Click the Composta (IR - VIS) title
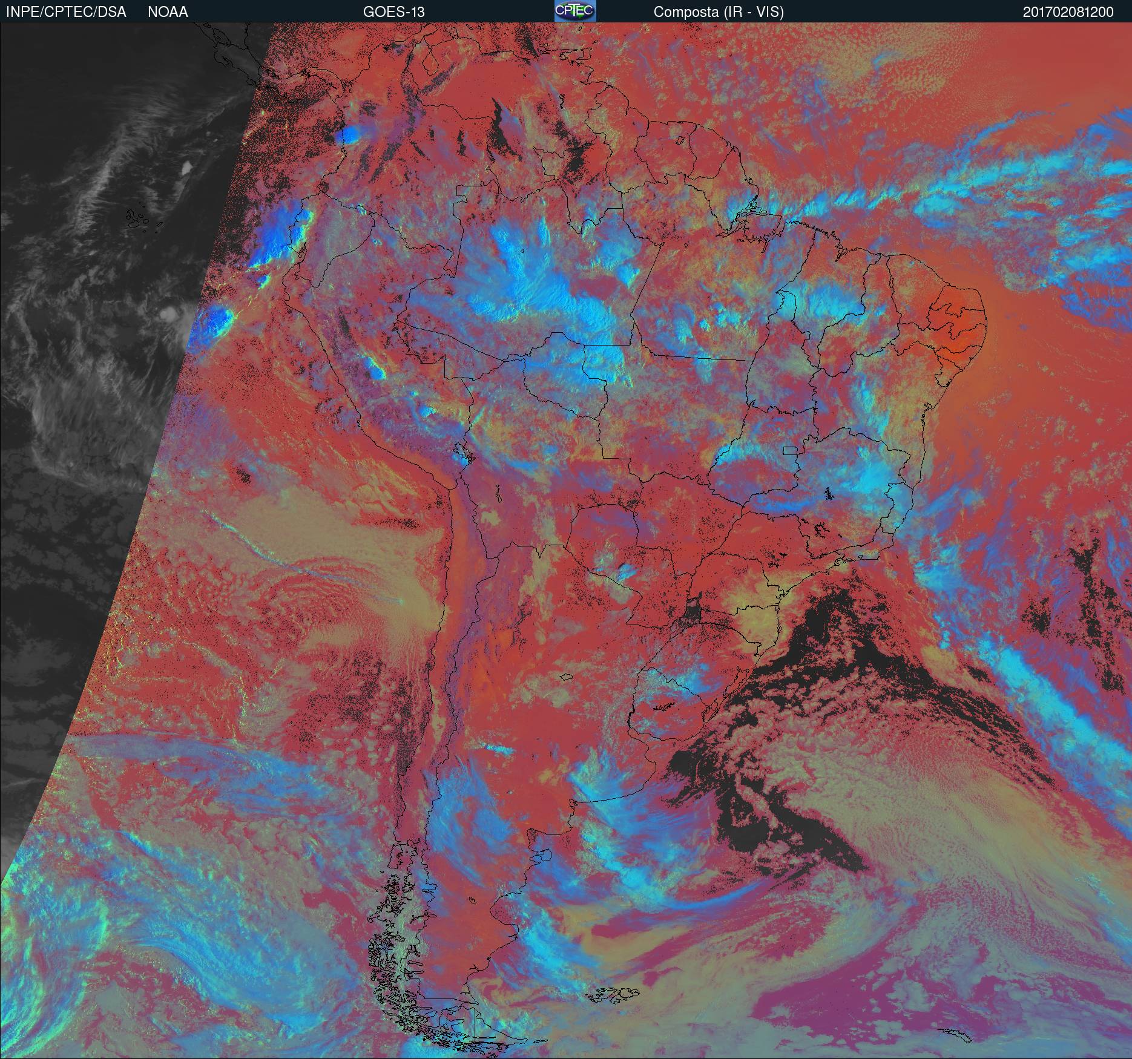Screen dimensions: 1132x1059 [718, 12]
